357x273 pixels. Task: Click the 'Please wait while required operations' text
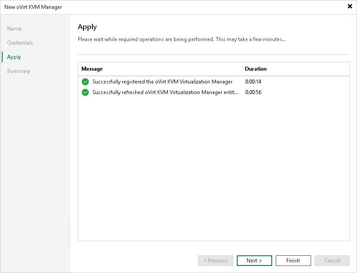182,39
